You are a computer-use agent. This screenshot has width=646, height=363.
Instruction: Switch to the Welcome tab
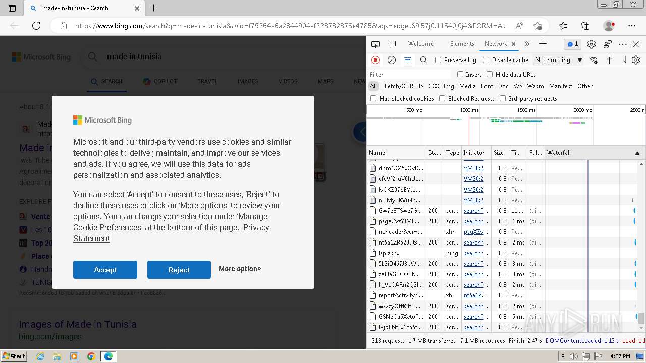(x=420, y=44)
